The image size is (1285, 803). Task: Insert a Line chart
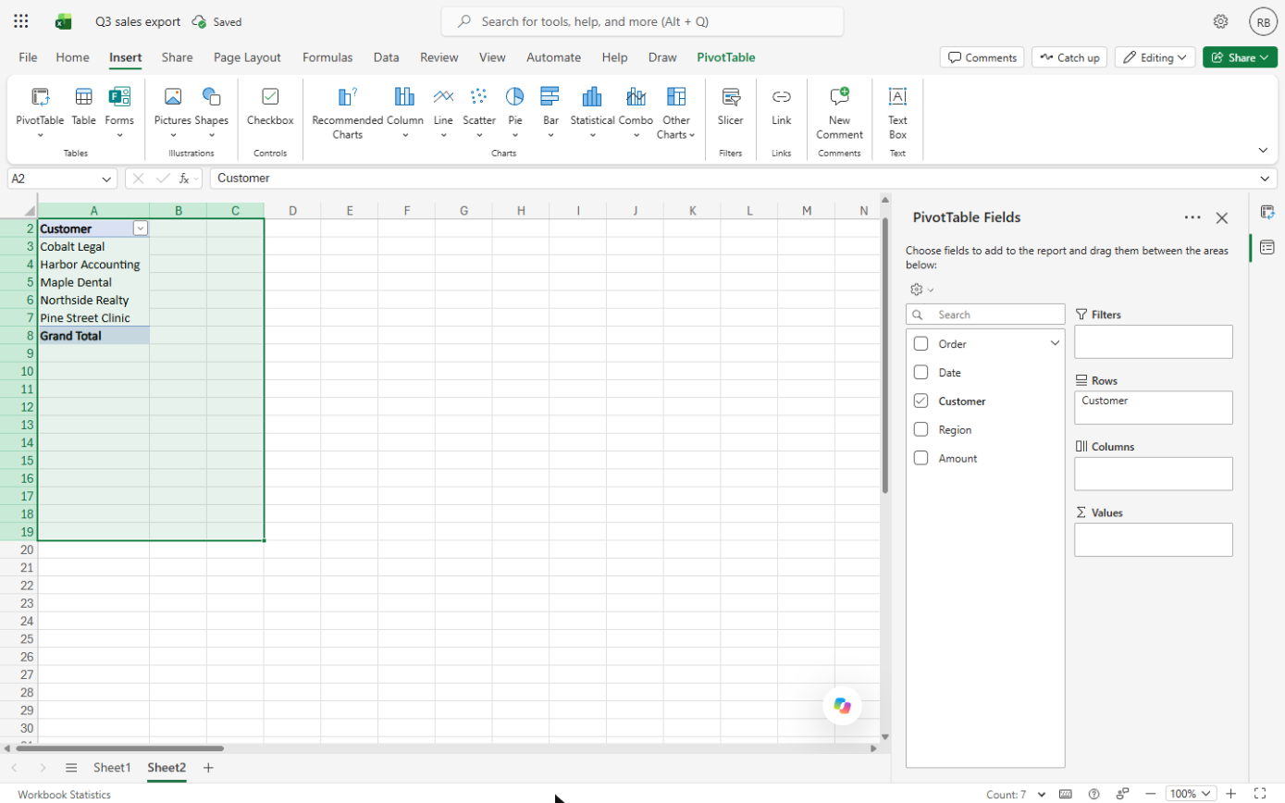tap(443, 111)
